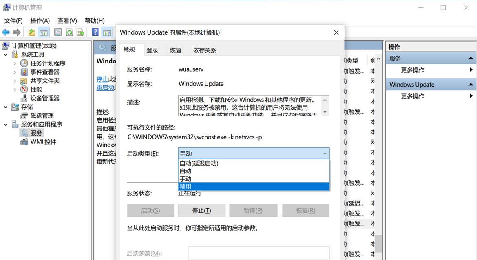Click the 暂停(P) button
The image size is (477, 260).
tap(253, 210)
